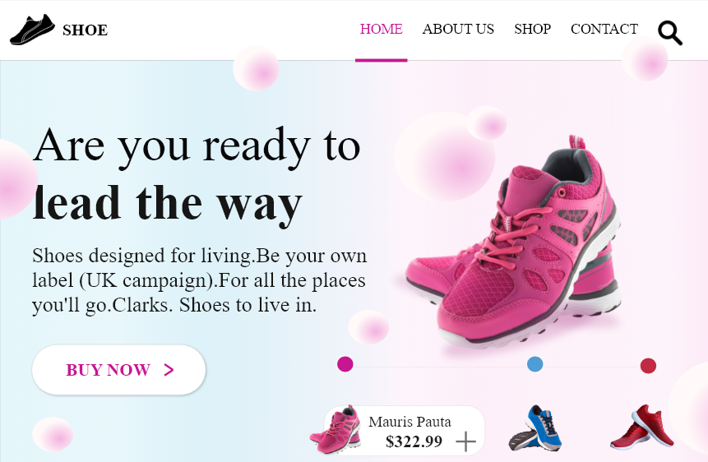
Task: Open the SHOP menu item
Action: click(x=532, y=29)
